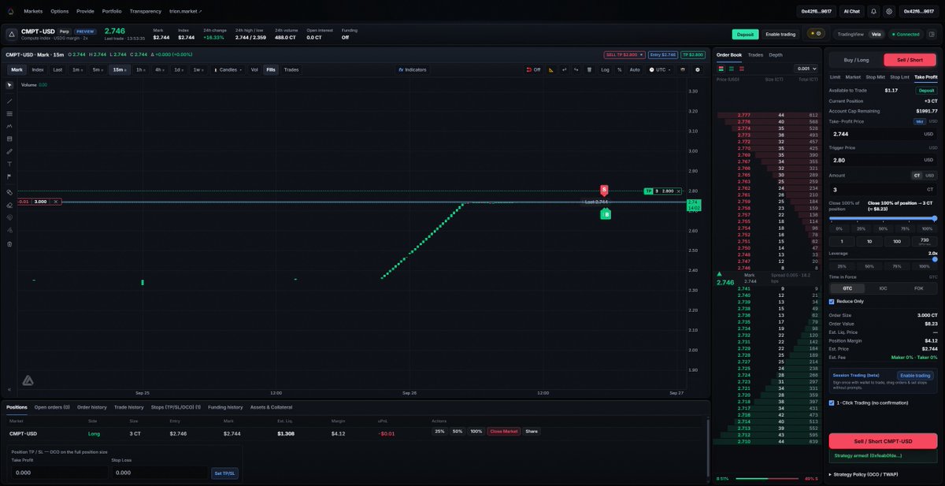This screenshot has height=486, width=945.
Task: Open the fx Indicators menu
Action: (412, 69)
